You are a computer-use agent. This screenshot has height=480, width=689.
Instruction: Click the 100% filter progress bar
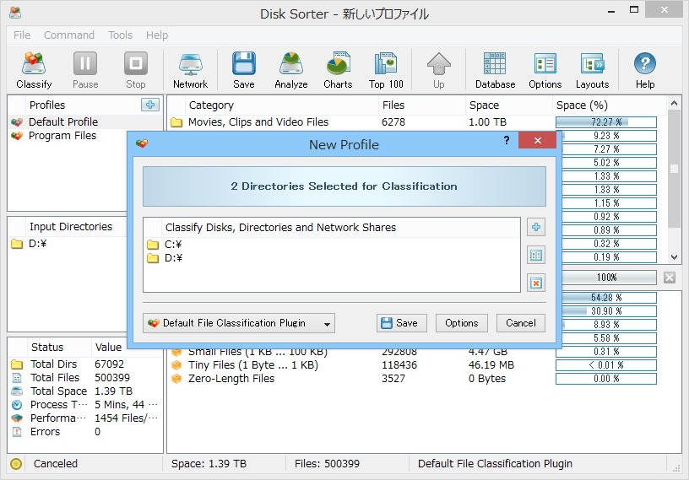click(609, 278)
